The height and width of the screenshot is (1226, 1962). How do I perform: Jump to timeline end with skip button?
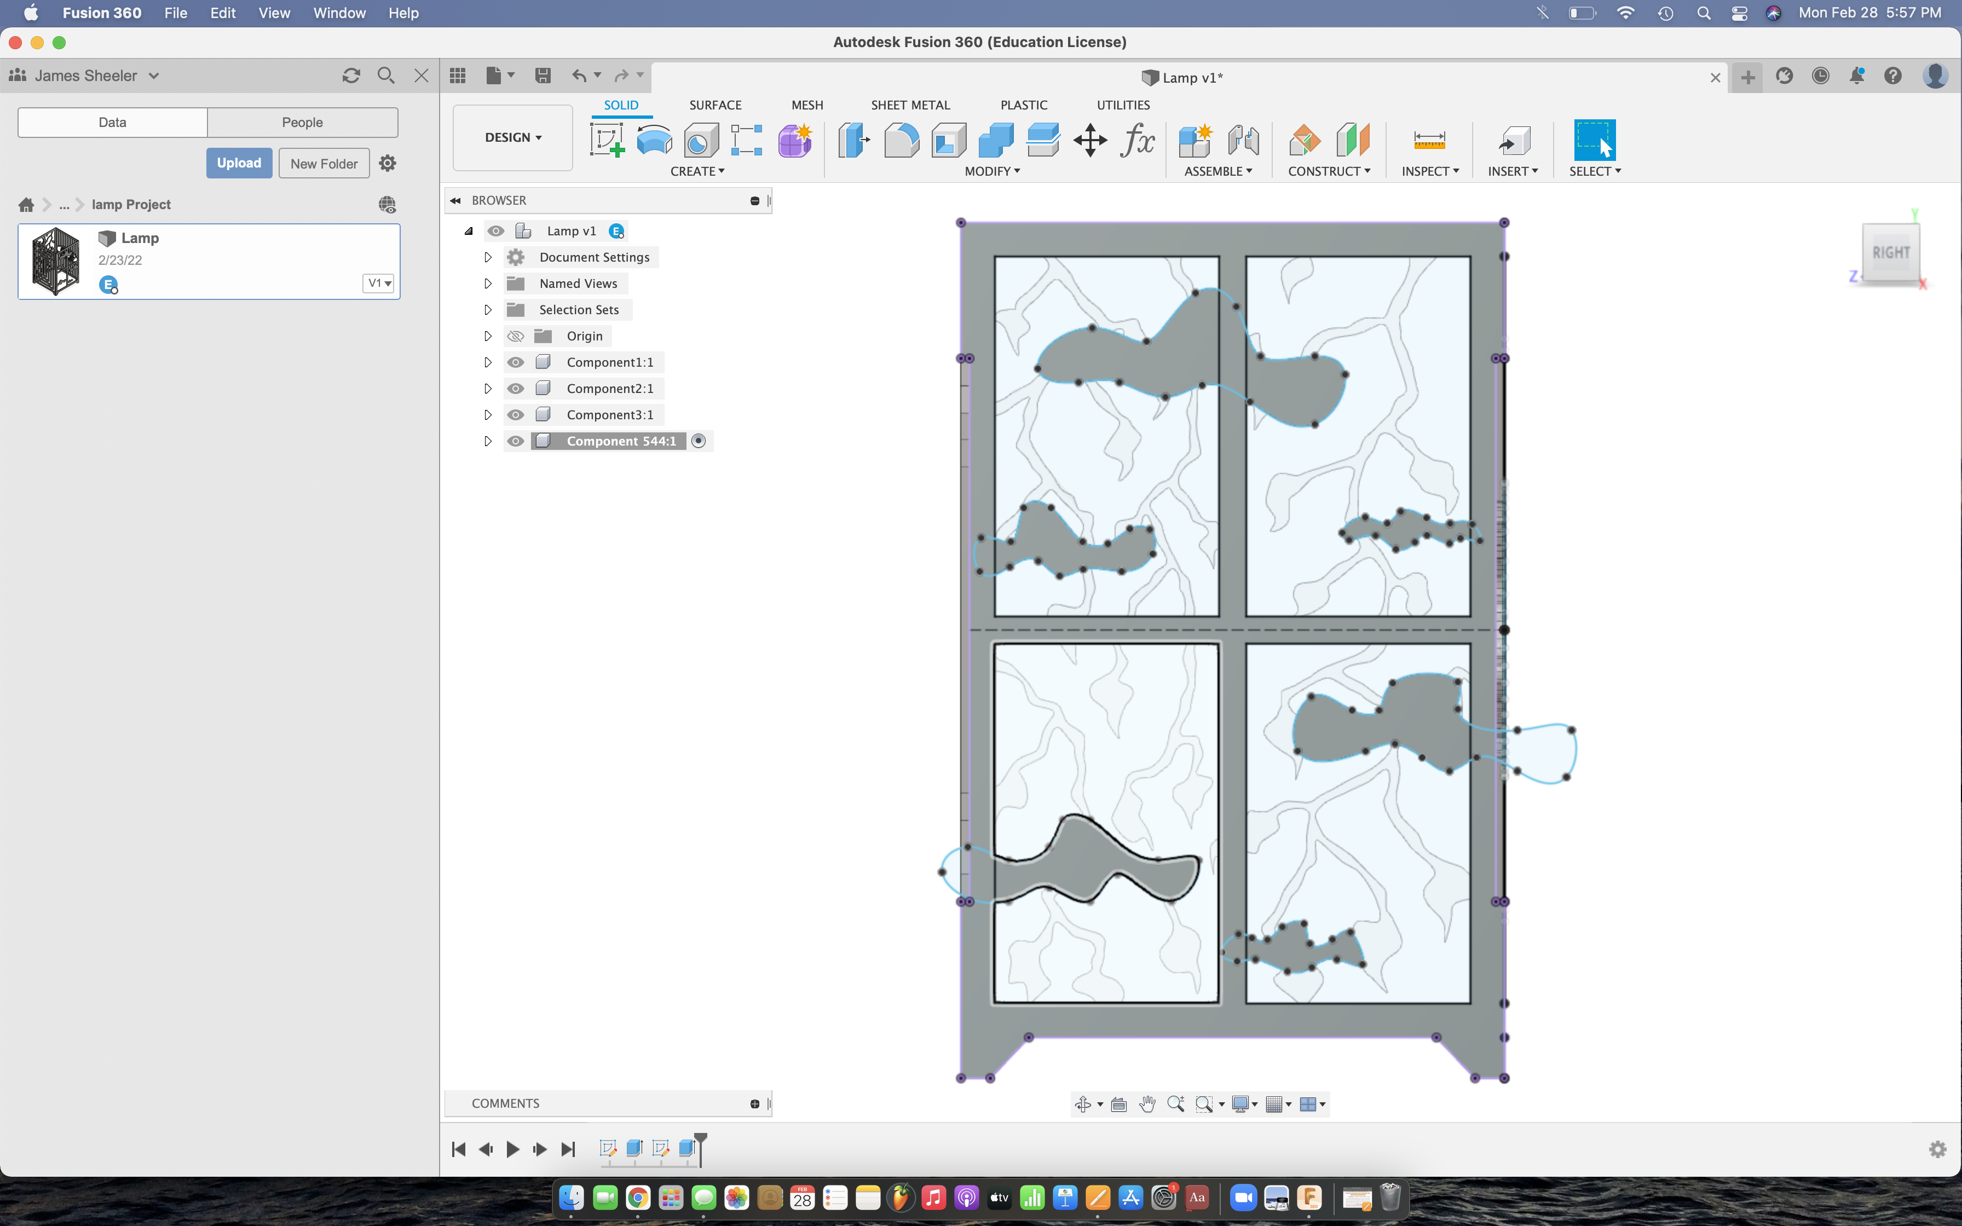(x=568, y=1149)
